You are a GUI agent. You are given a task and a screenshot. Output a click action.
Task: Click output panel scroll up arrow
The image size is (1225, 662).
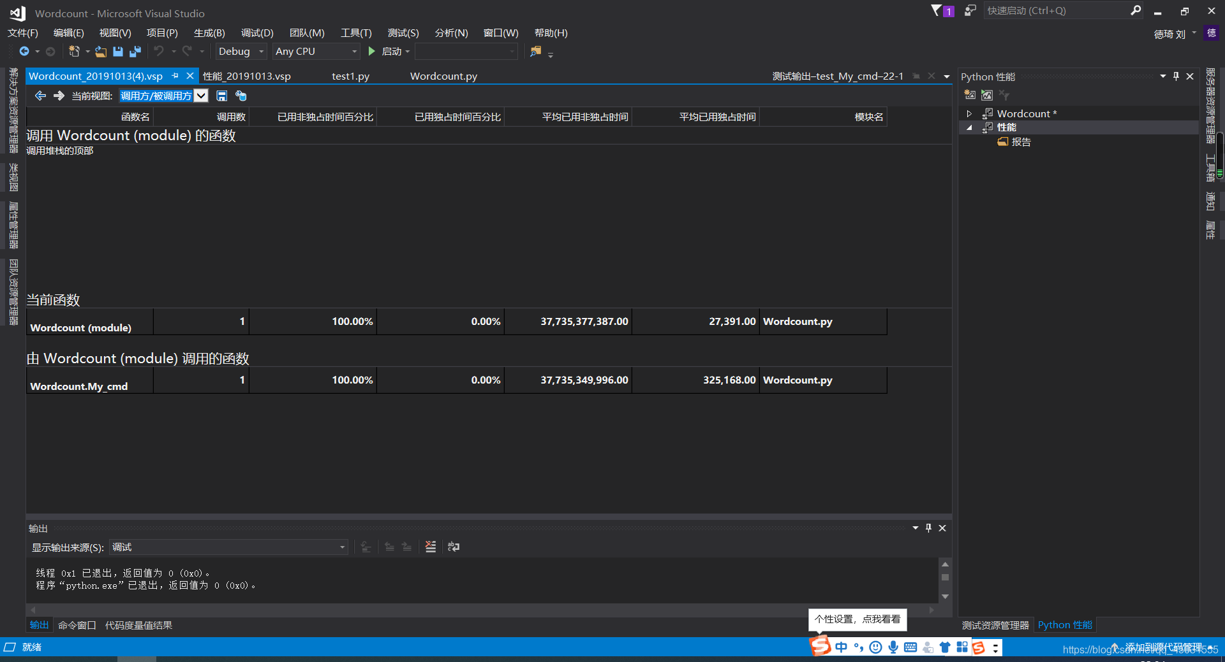coord(946,564)
